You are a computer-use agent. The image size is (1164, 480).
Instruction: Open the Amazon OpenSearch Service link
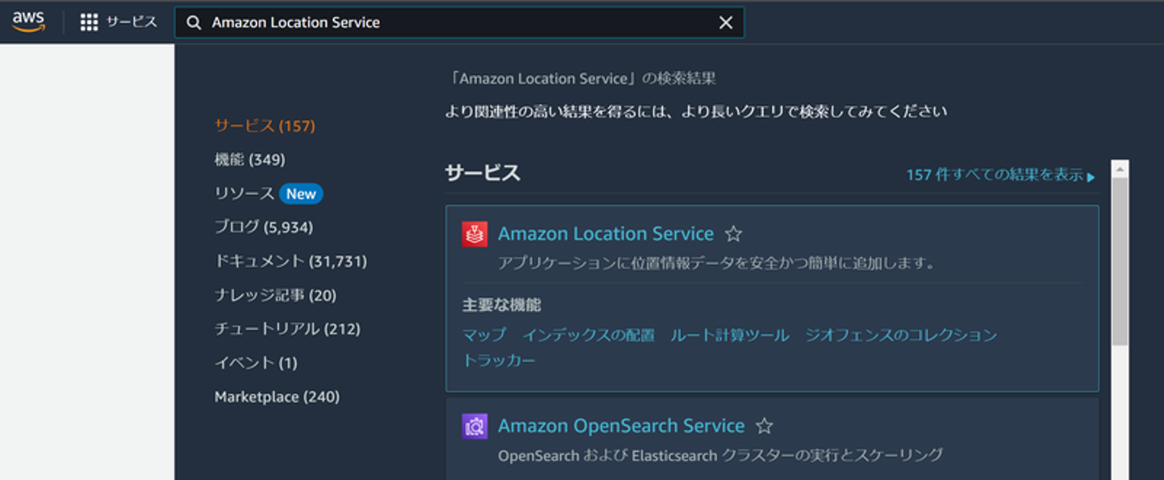click(621, 426)
